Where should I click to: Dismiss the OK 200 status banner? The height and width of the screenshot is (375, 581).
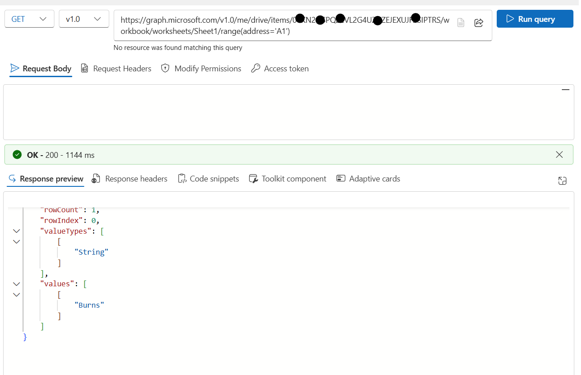pos(559,154)
